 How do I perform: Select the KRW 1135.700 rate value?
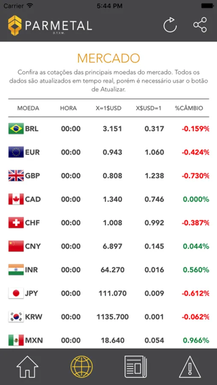113,317
